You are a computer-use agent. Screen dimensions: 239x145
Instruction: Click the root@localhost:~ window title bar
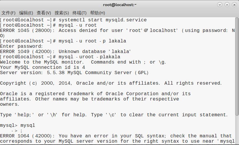point(119,5)
